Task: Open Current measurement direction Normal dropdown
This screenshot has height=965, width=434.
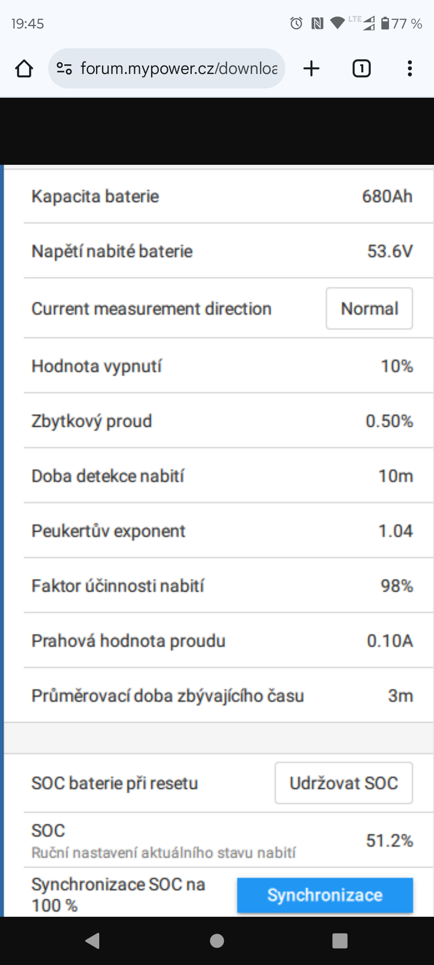Action: point(369,308)
